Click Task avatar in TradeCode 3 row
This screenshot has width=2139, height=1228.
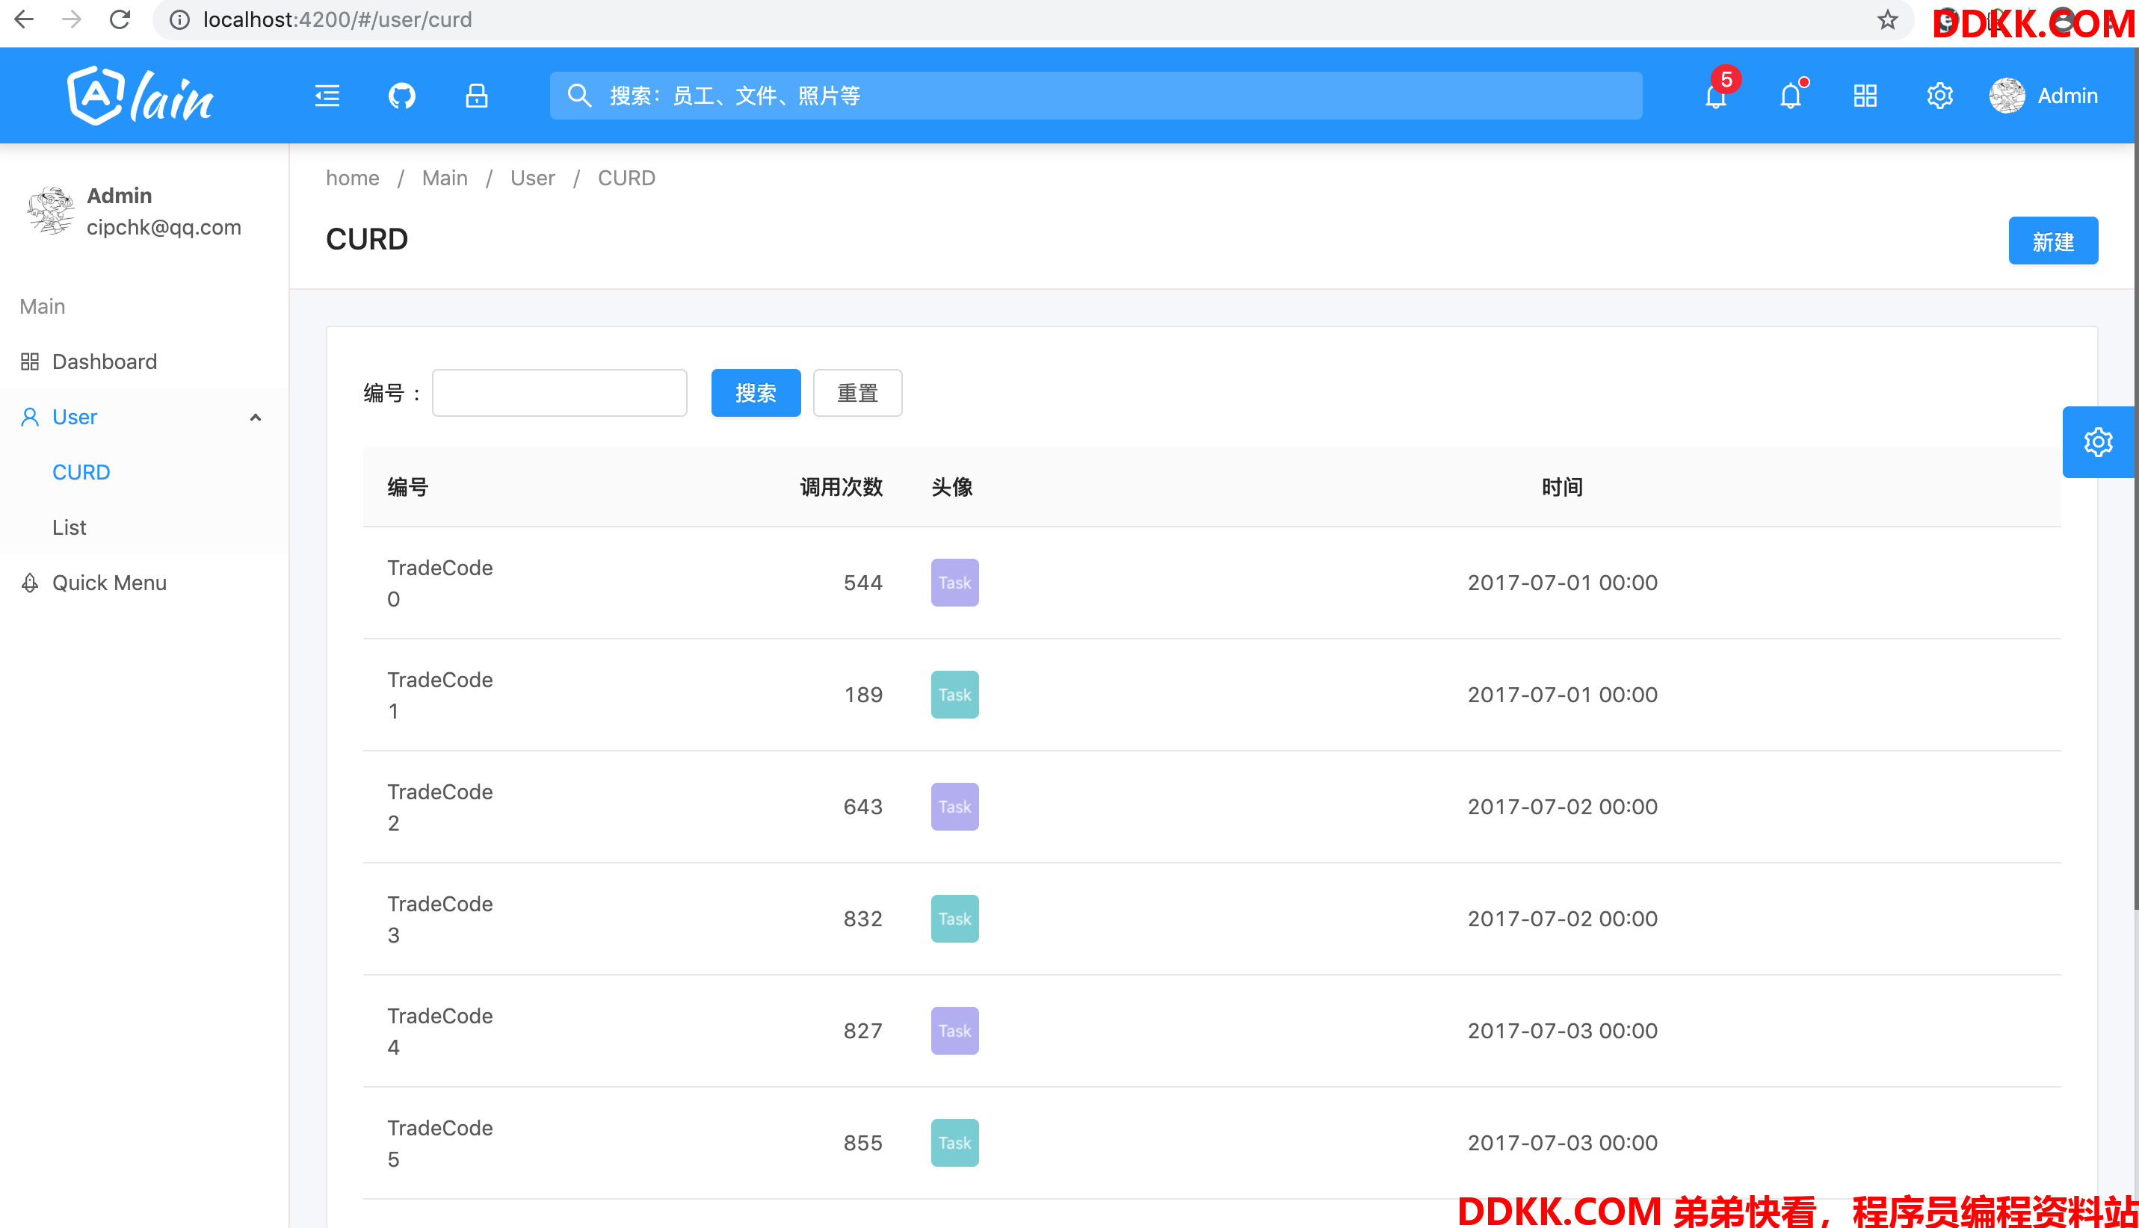[954, 920]
